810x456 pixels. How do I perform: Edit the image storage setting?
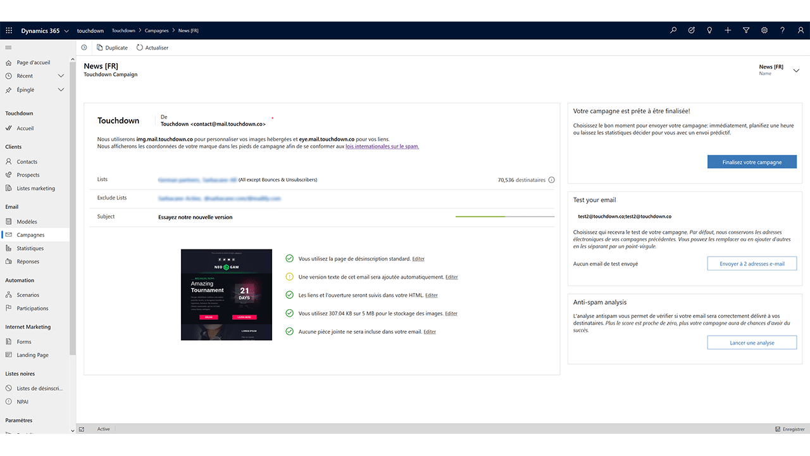pos(451,313)
